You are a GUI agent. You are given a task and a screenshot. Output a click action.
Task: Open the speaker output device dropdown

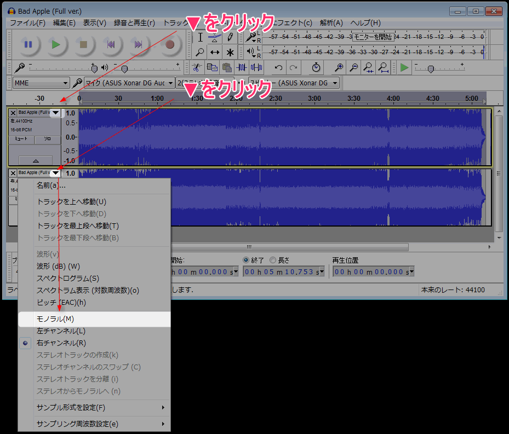coord(294,83)
